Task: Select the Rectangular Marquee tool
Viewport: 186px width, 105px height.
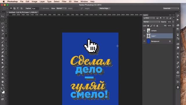Action: (3, 20)
